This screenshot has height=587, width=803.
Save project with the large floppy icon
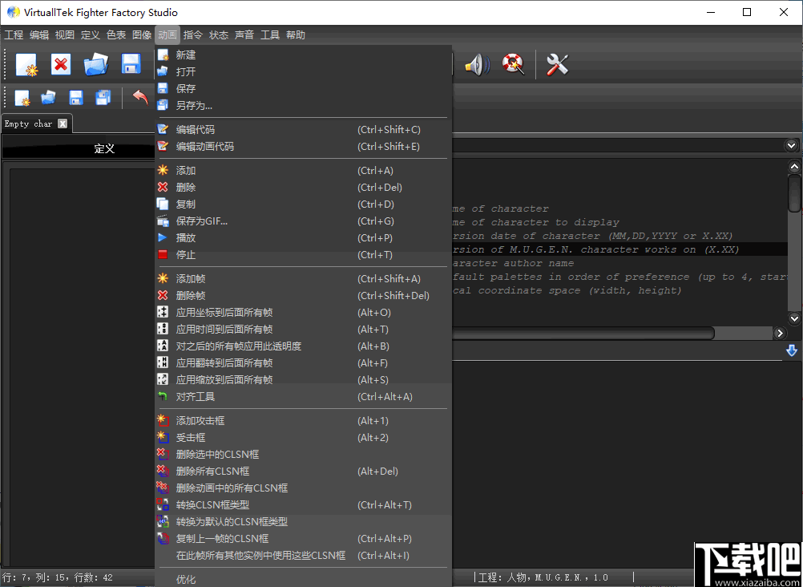[131, 65]
